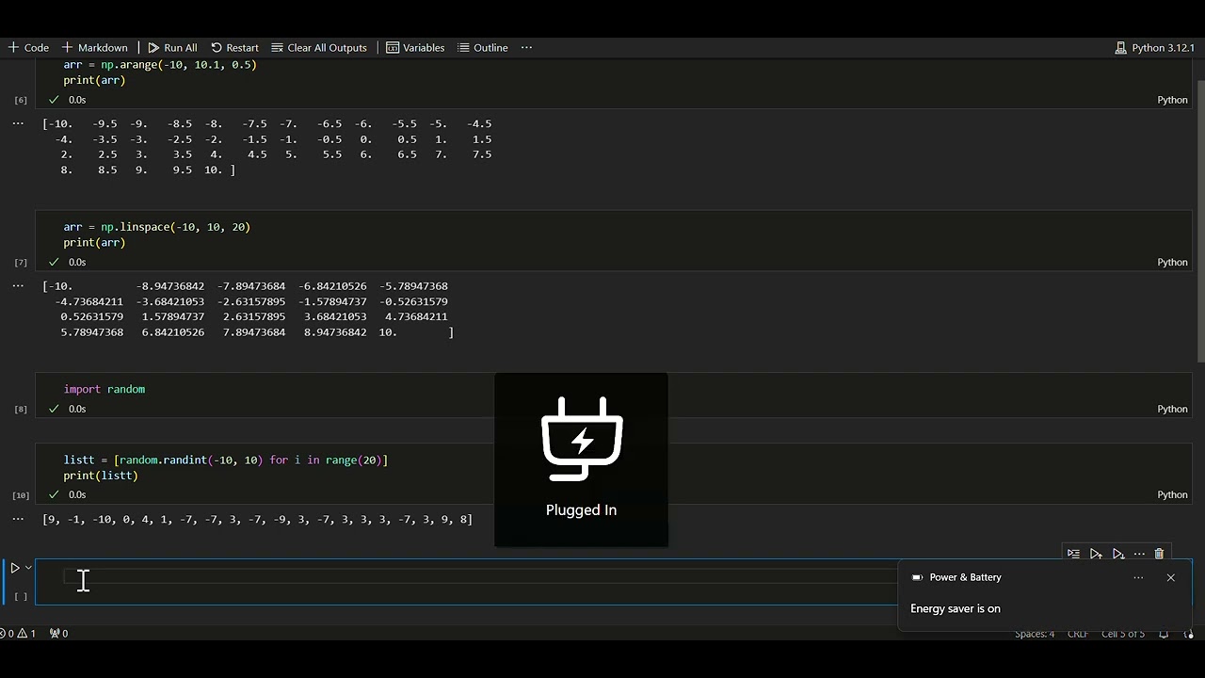Click the np.linspace(-10, 10, 20) code line
The image size is (1205, 678).
pos(156,227)
